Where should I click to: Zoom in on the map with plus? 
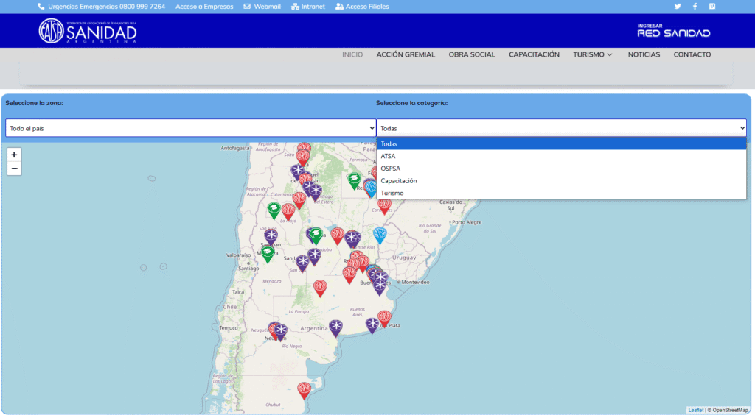point(14,155)
